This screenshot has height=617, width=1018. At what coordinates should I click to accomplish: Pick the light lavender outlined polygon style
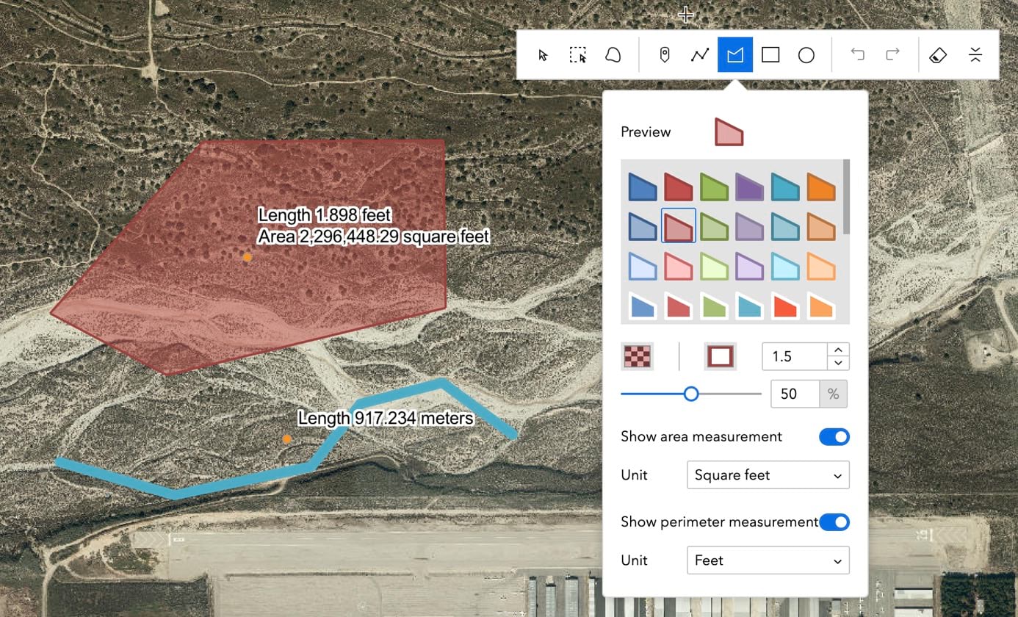click(750, 266)
